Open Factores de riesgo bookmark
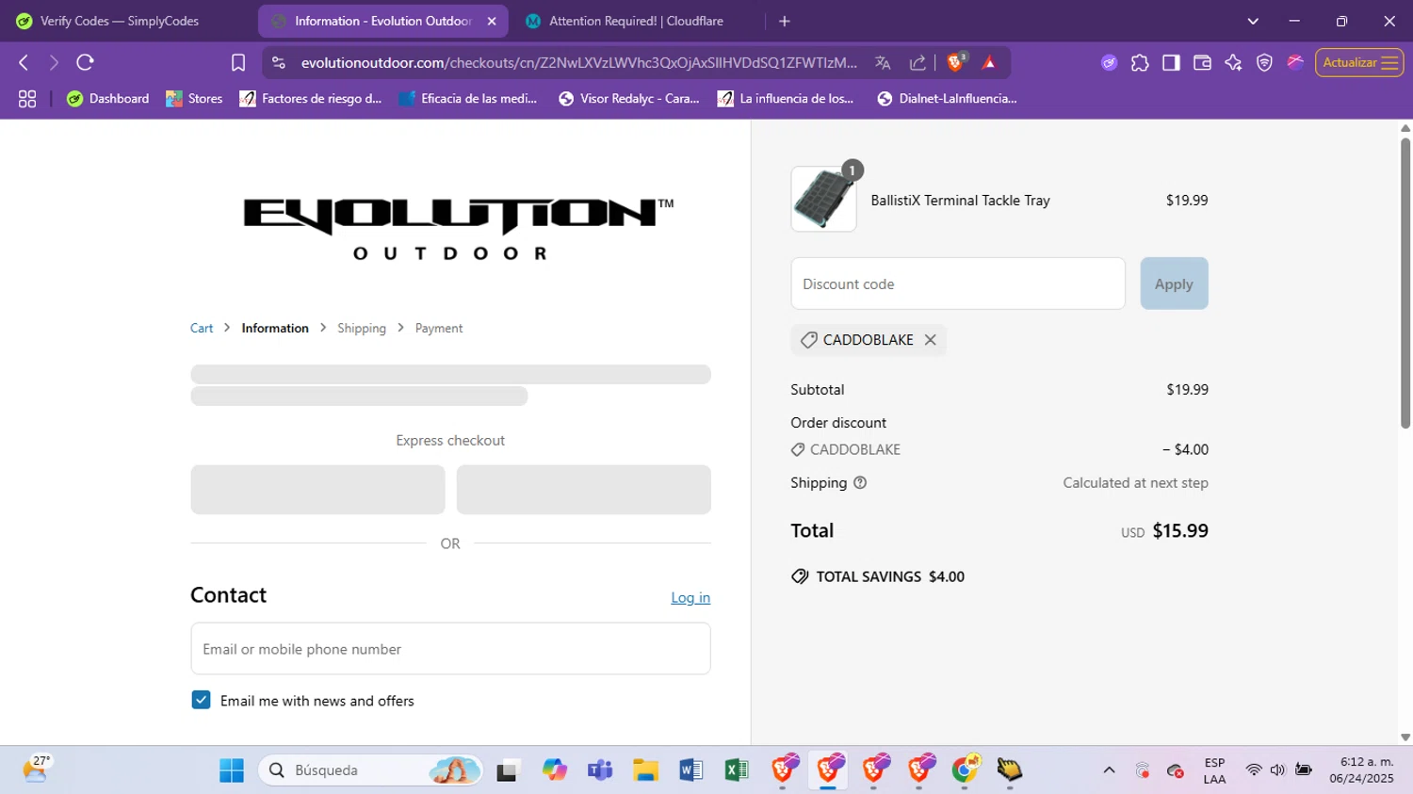The image size is (1413, 794). pyautogui.click(x=311, y=99)
